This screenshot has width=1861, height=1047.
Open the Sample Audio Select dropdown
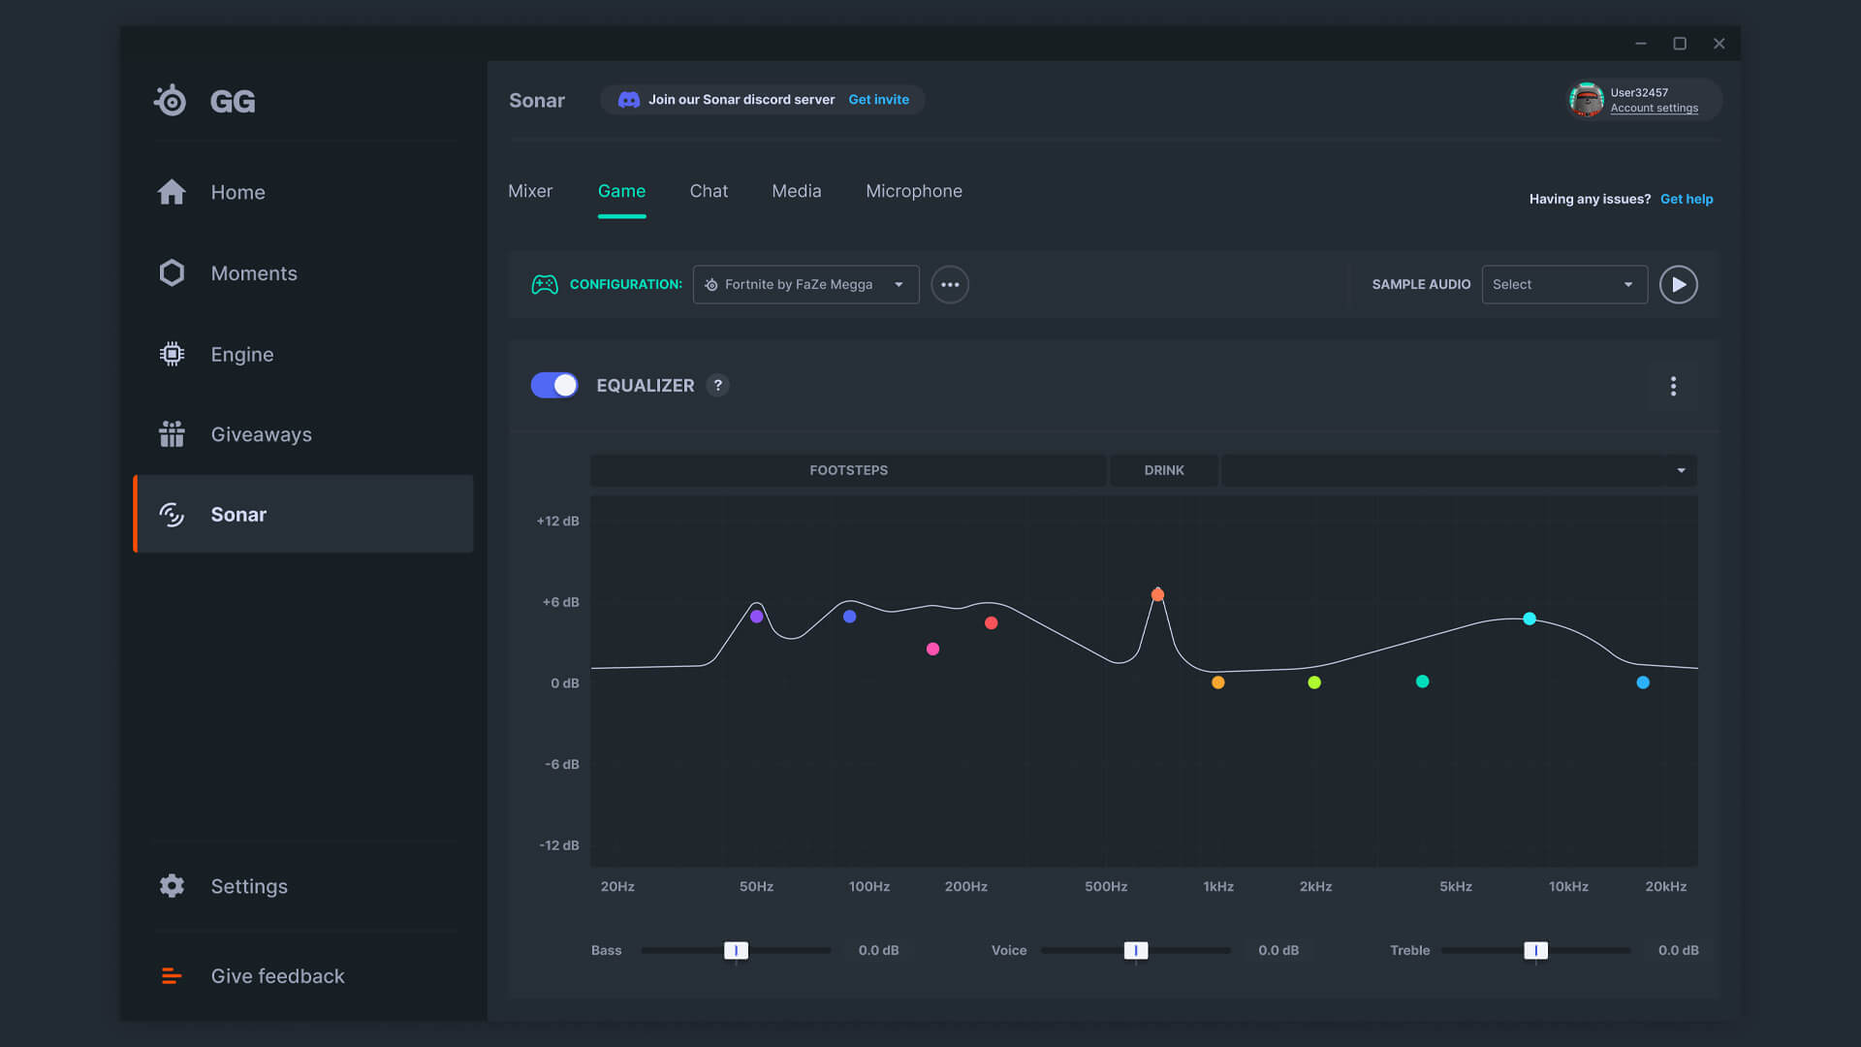click(x=1563, y=285)
